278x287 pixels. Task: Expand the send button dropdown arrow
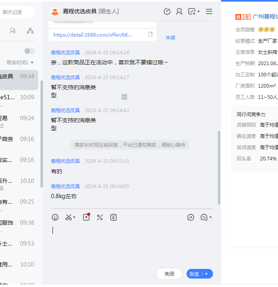pos(207,274)
